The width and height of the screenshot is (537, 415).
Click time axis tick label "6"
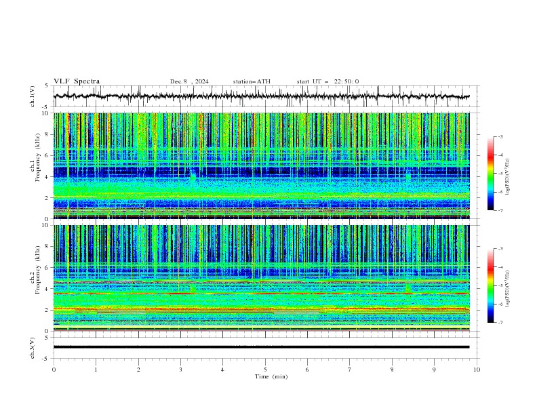coord(307,370)
